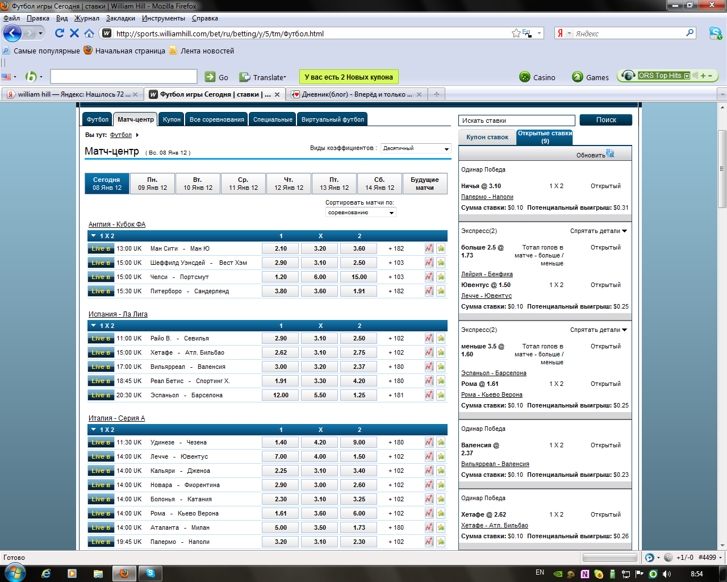This screenshot has width=727, height=582.
Task: Click the stats chart icon for Палермо - Наполи
Action: coord(429,542)
